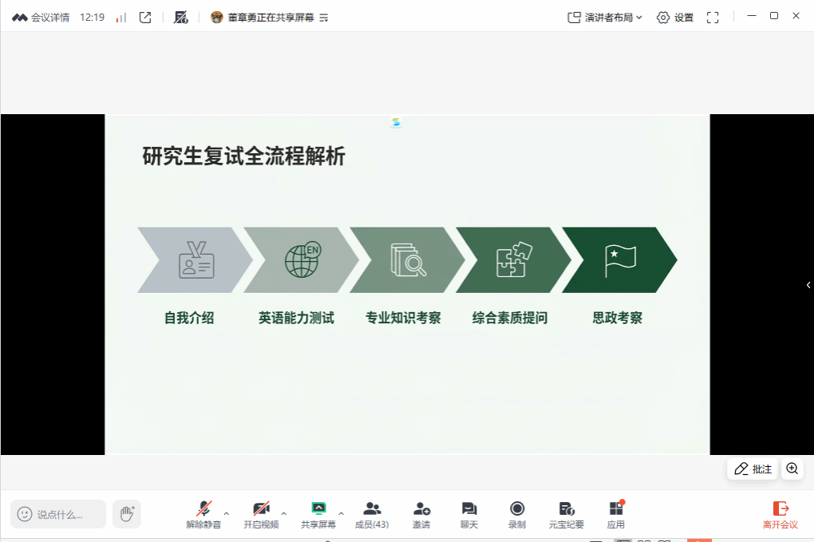814x542 pixels.
Task: Click the 离开会议 leave meeting button
Action: pyautogui.click(x=780, y=514)
